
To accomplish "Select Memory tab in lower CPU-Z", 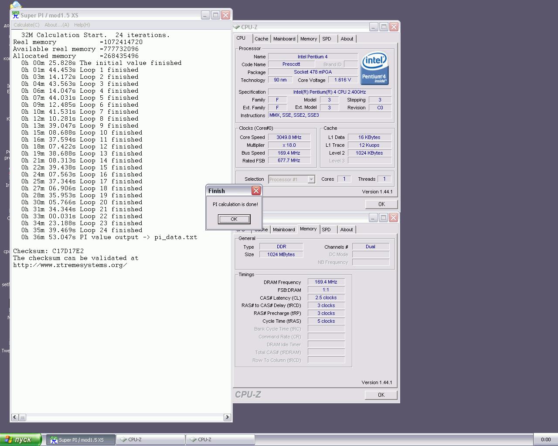I will (x=308, y=229).
